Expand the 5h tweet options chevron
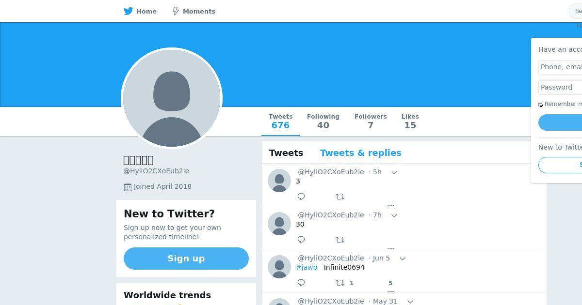 [394, 172]
